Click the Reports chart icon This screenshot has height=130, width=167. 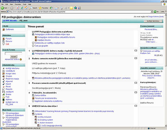coord(4,89)
